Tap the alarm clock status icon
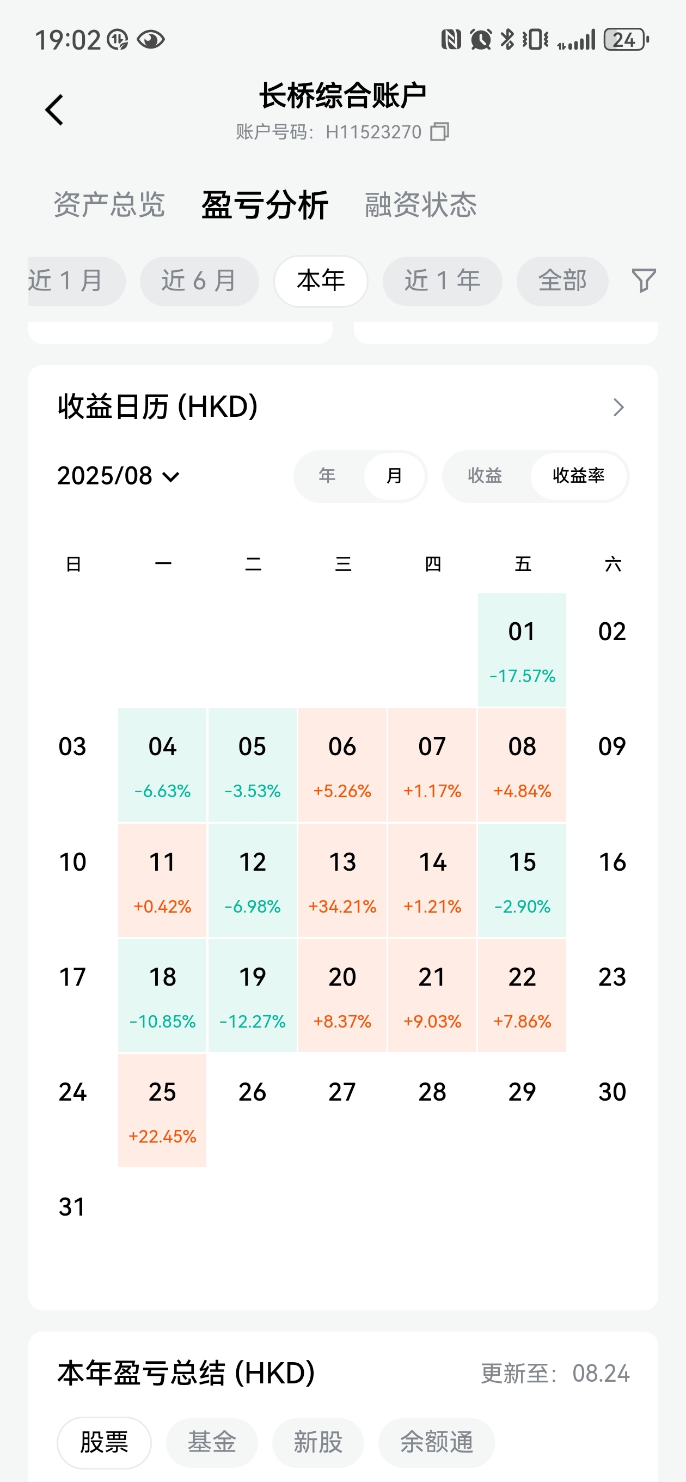This screenshot has height=1482, width=686. [x=480, y=40]
